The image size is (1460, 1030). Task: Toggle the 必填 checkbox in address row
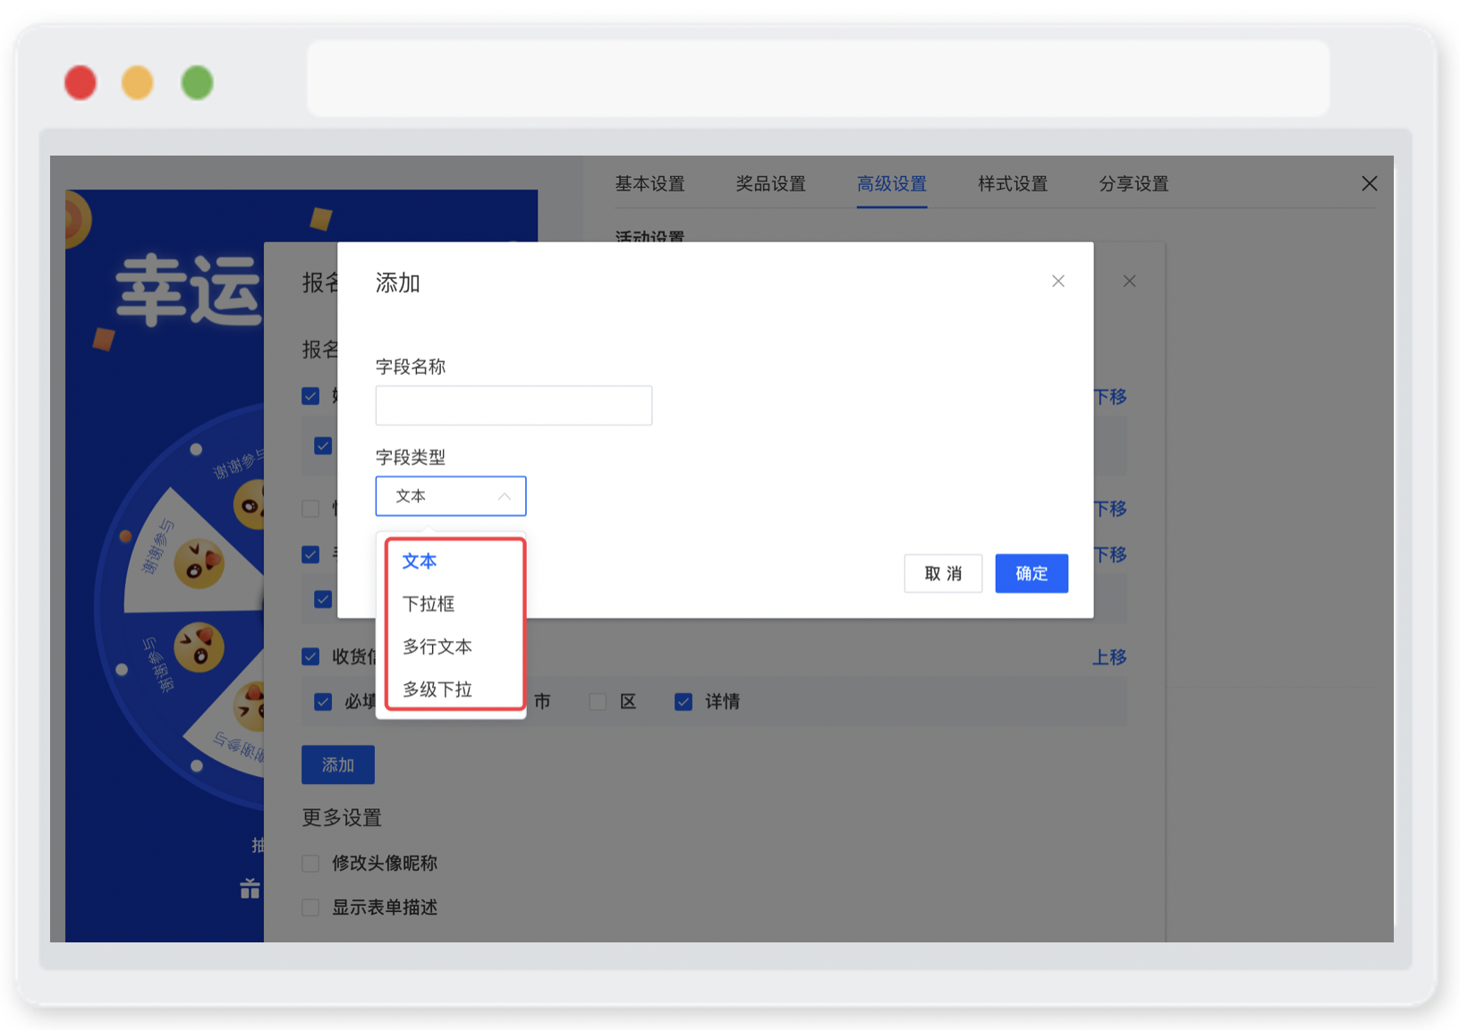(323, 702)
